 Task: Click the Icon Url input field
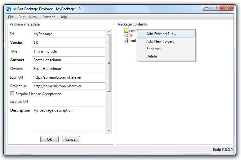pyautogui.click(x=69, y=77)
